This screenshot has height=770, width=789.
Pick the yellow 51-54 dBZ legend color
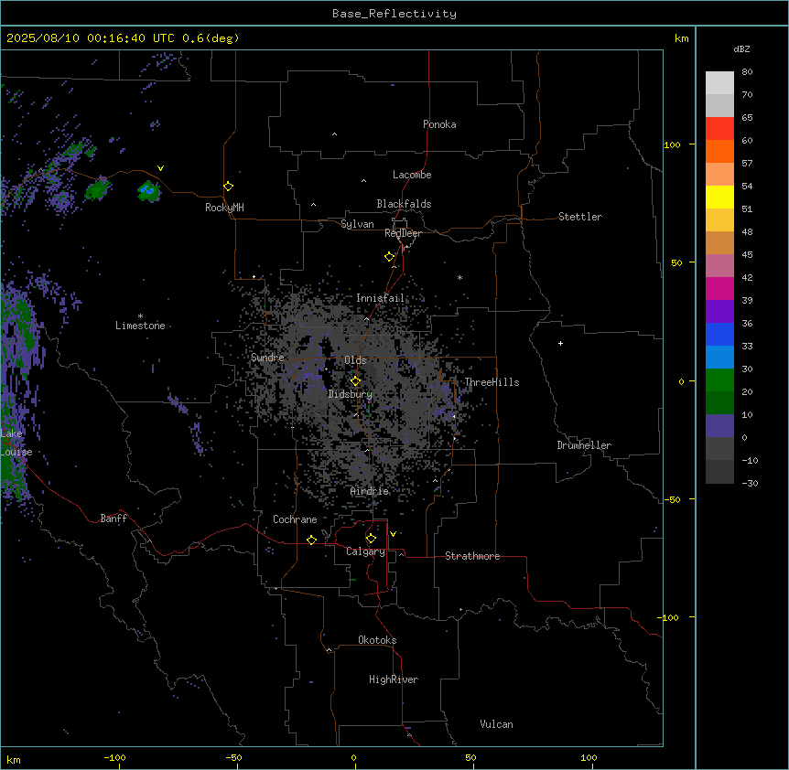point(719,197)
